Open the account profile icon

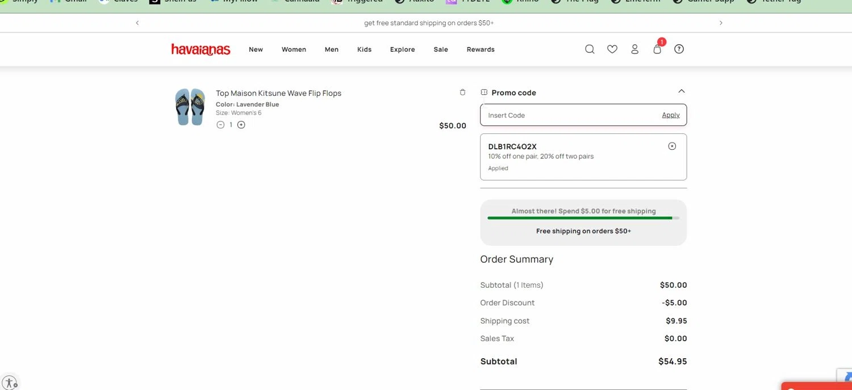[x=635, y=49]
